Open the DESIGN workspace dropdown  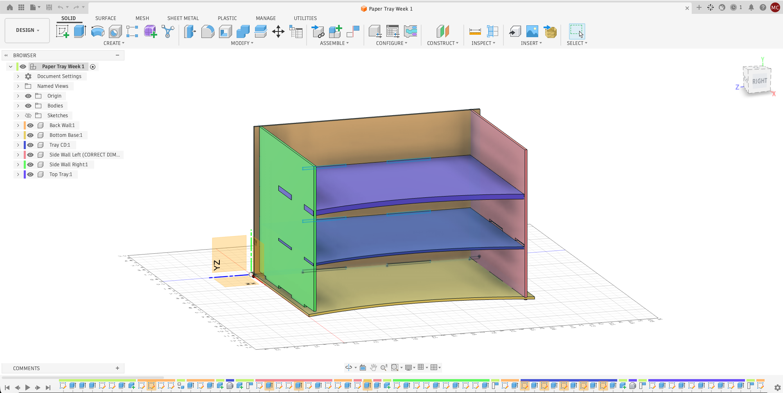click(27, 30)
